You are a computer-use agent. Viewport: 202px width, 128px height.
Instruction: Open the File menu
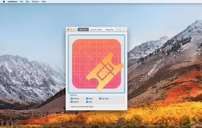coord(22,2)
